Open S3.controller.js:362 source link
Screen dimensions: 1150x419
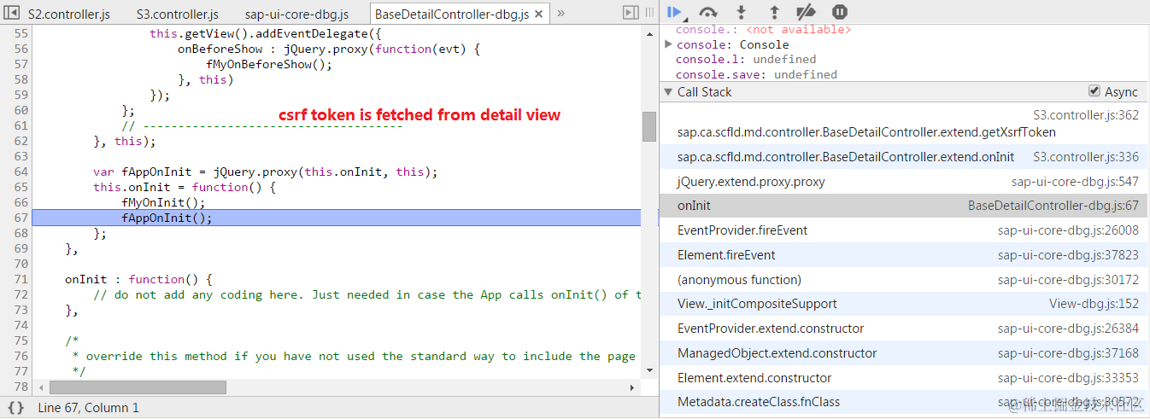pos(1086,115)
